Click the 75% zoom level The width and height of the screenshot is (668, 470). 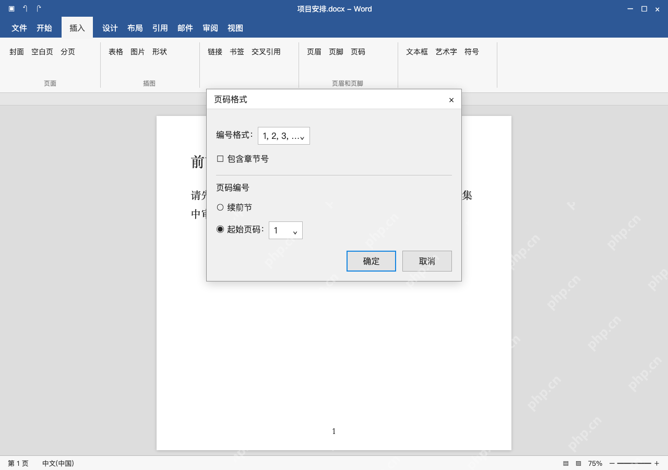coord(595,463)
